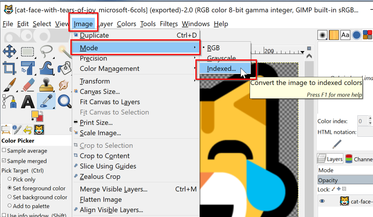Hide the cat-face layer with eye icon
373x217 pixels.
322,201
